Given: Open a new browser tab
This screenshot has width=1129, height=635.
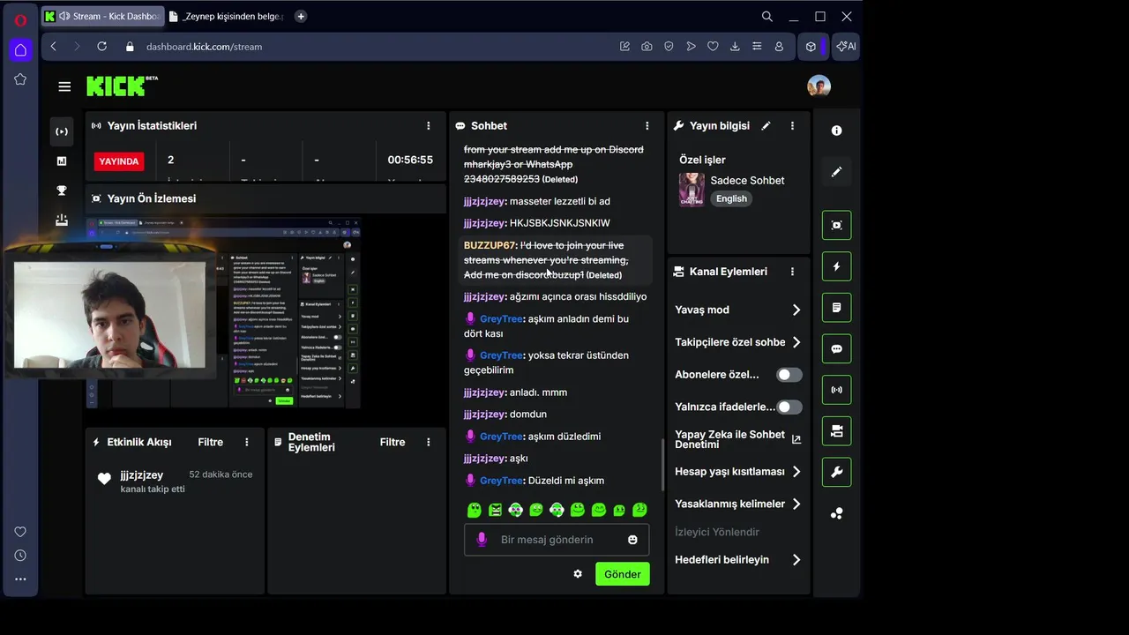Looking at the screenshot, I should coord(301,16).
